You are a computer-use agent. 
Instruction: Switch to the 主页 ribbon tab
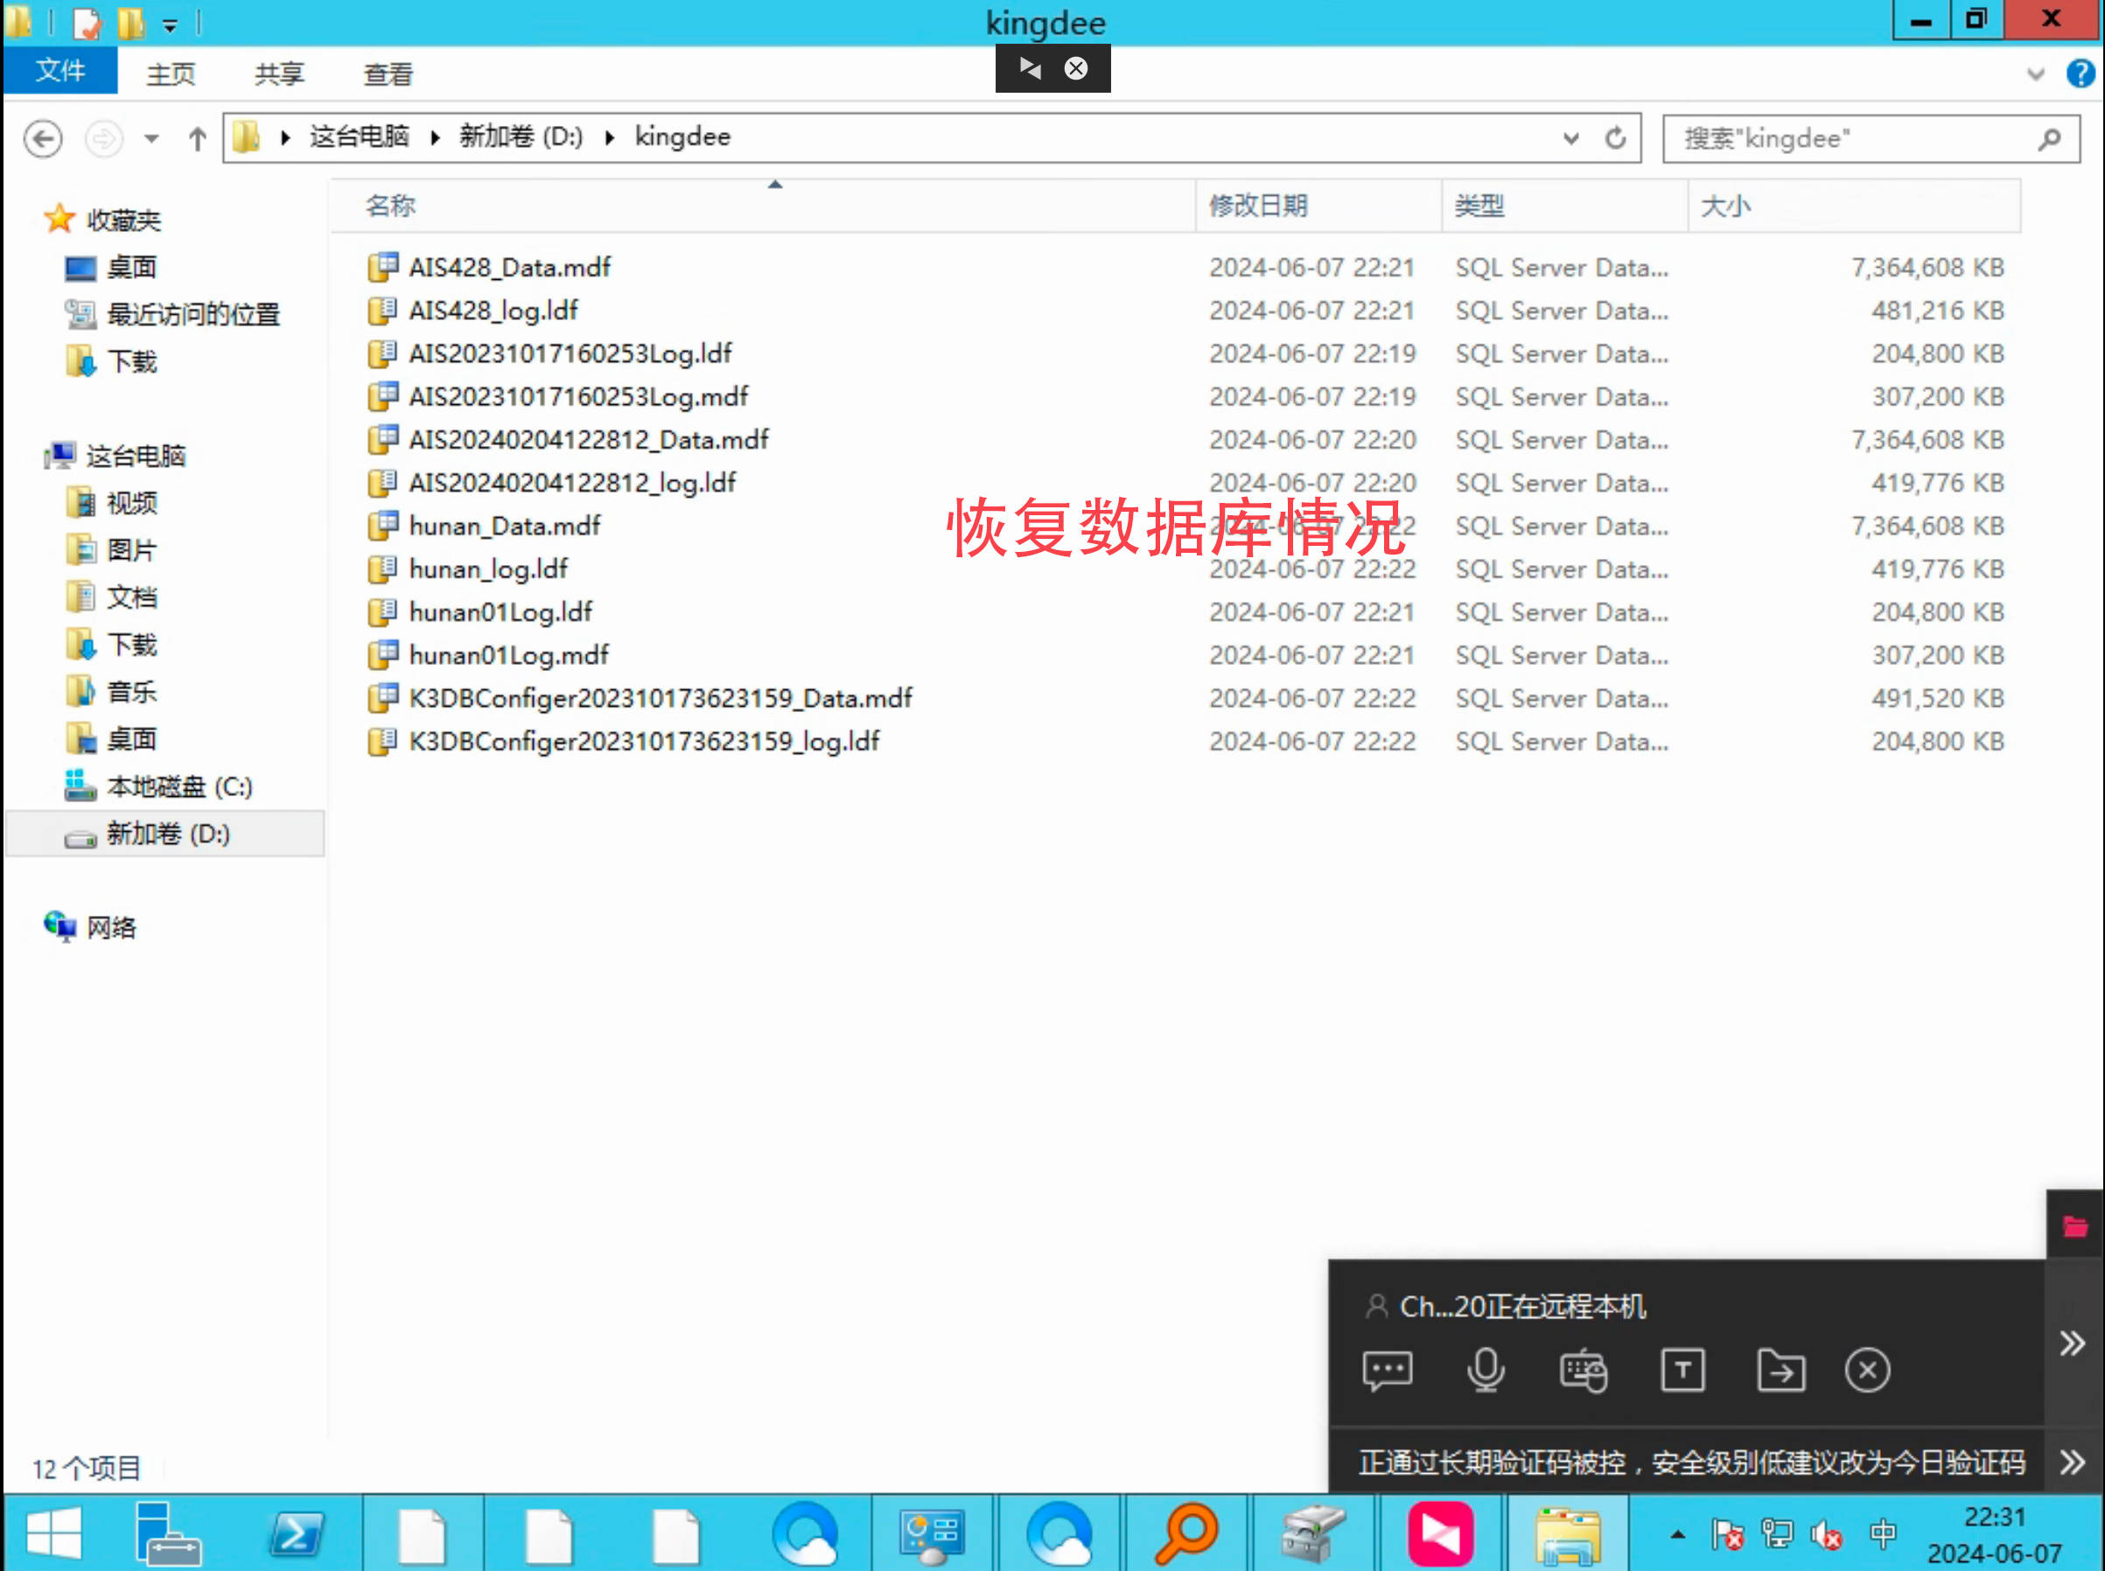[171, 74]
